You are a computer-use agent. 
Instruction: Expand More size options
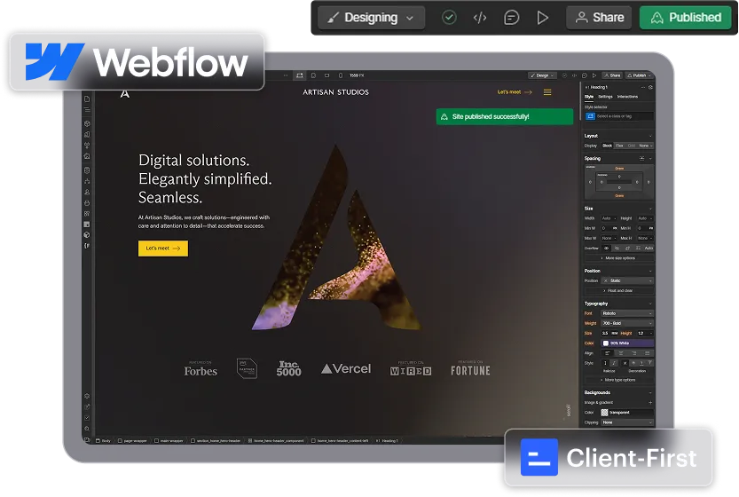(619, 258)
